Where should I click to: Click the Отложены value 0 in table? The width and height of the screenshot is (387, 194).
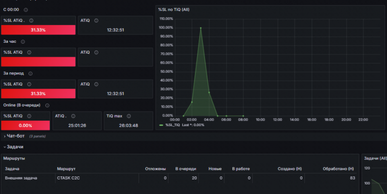[x=165, y=178]
